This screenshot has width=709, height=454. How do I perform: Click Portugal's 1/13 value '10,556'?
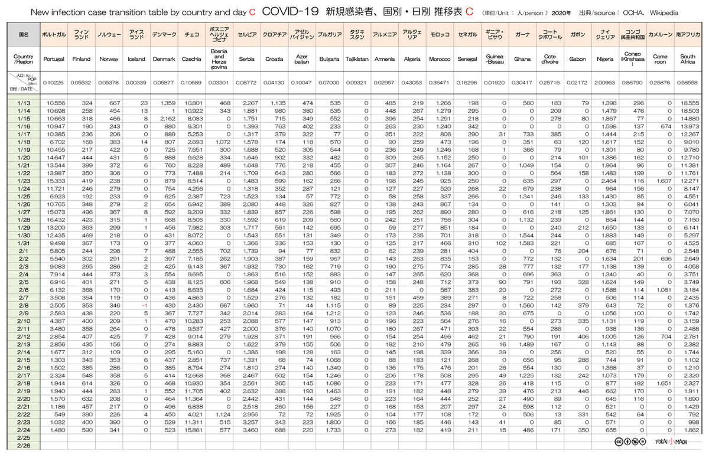pyautogui.click(x=56, y=103)
